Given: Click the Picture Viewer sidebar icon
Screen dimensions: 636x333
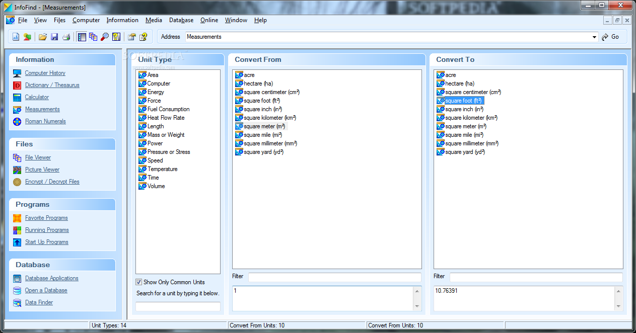Looking at the screenshot, I should (x=17, y=170).
